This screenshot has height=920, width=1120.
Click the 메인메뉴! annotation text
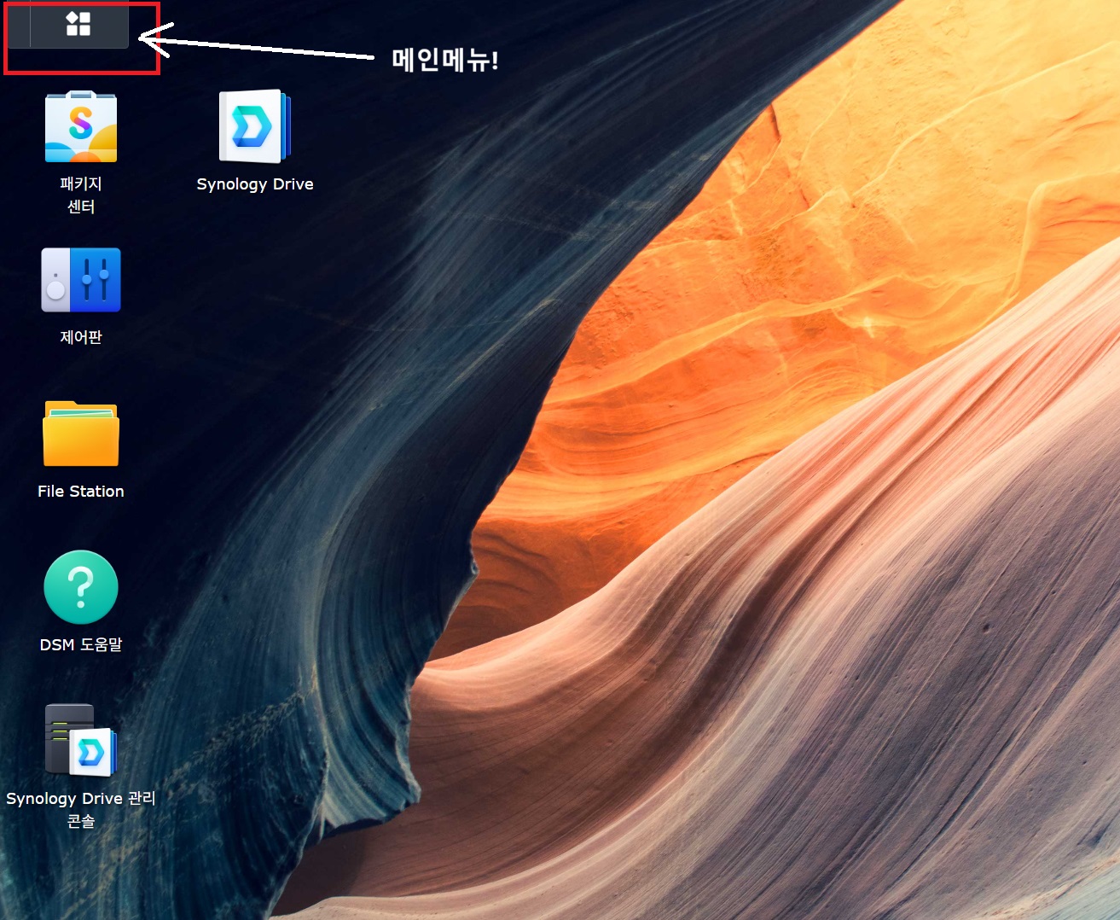(444, 60)
